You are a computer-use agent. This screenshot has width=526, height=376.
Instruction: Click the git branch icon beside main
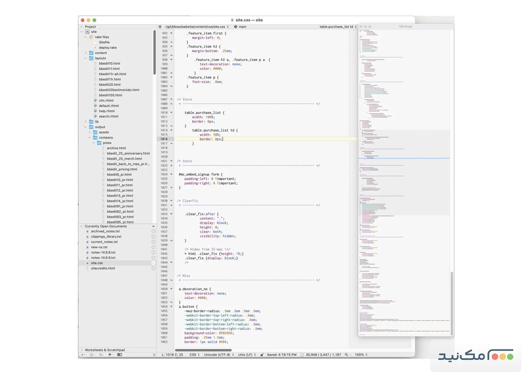point(236,26)
